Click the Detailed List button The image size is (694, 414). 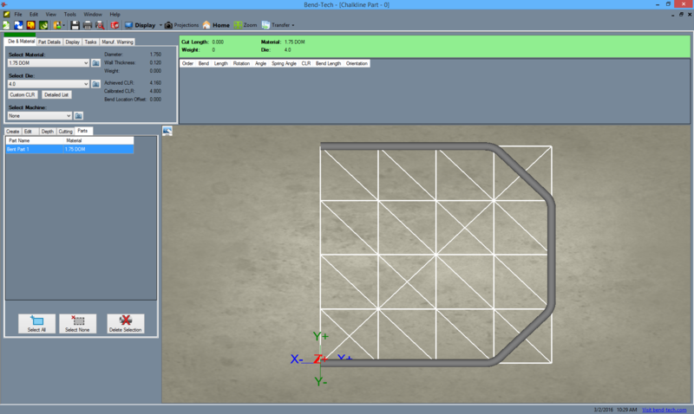point(56,95)
